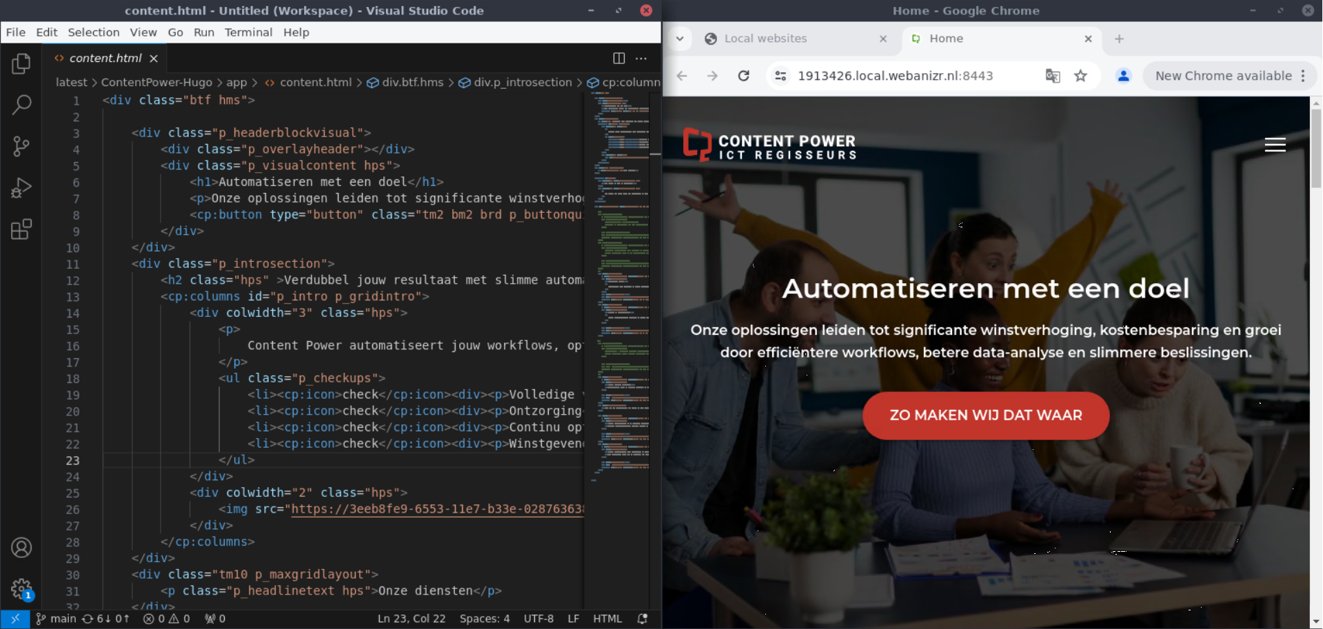Image resolution: width=1323 pixels, height=629 pixels.
Task: Open the website hamburger menu
Action: (1275, 145)
